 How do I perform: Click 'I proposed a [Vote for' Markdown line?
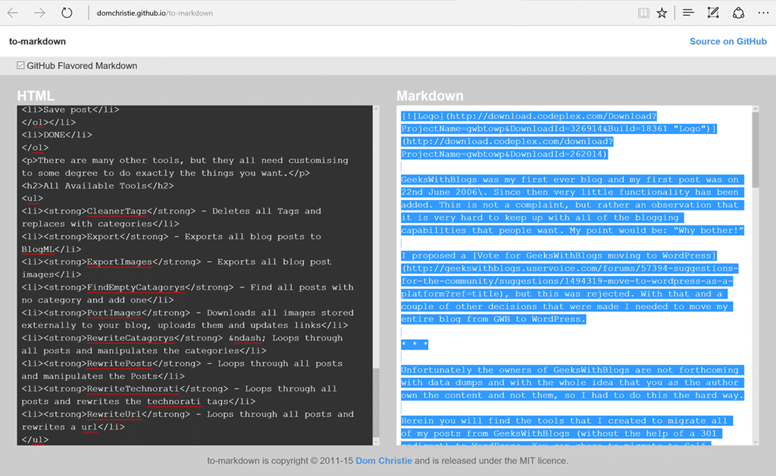(559, 256)
